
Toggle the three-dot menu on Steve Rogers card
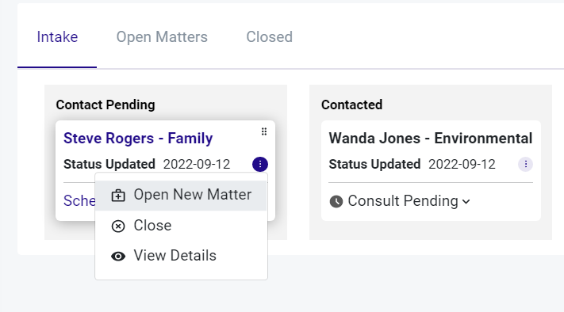point(260,165)
